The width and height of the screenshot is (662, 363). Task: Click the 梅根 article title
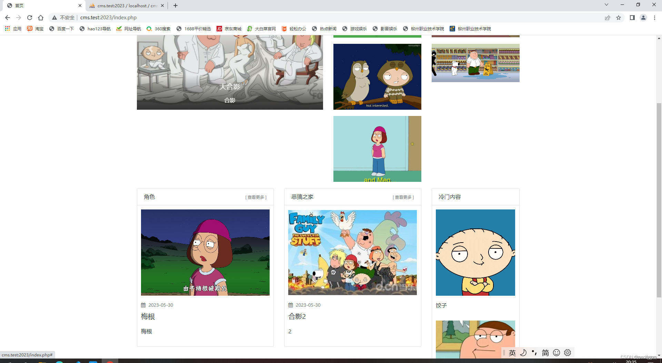tap(148, 316)
